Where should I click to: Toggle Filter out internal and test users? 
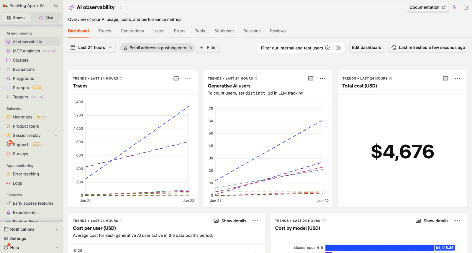pos(337,48)
